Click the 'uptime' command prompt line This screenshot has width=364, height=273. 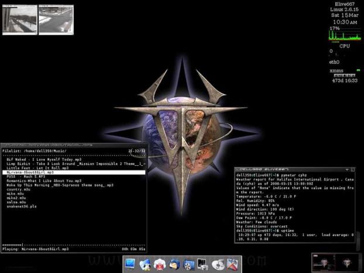coord(265,230)
